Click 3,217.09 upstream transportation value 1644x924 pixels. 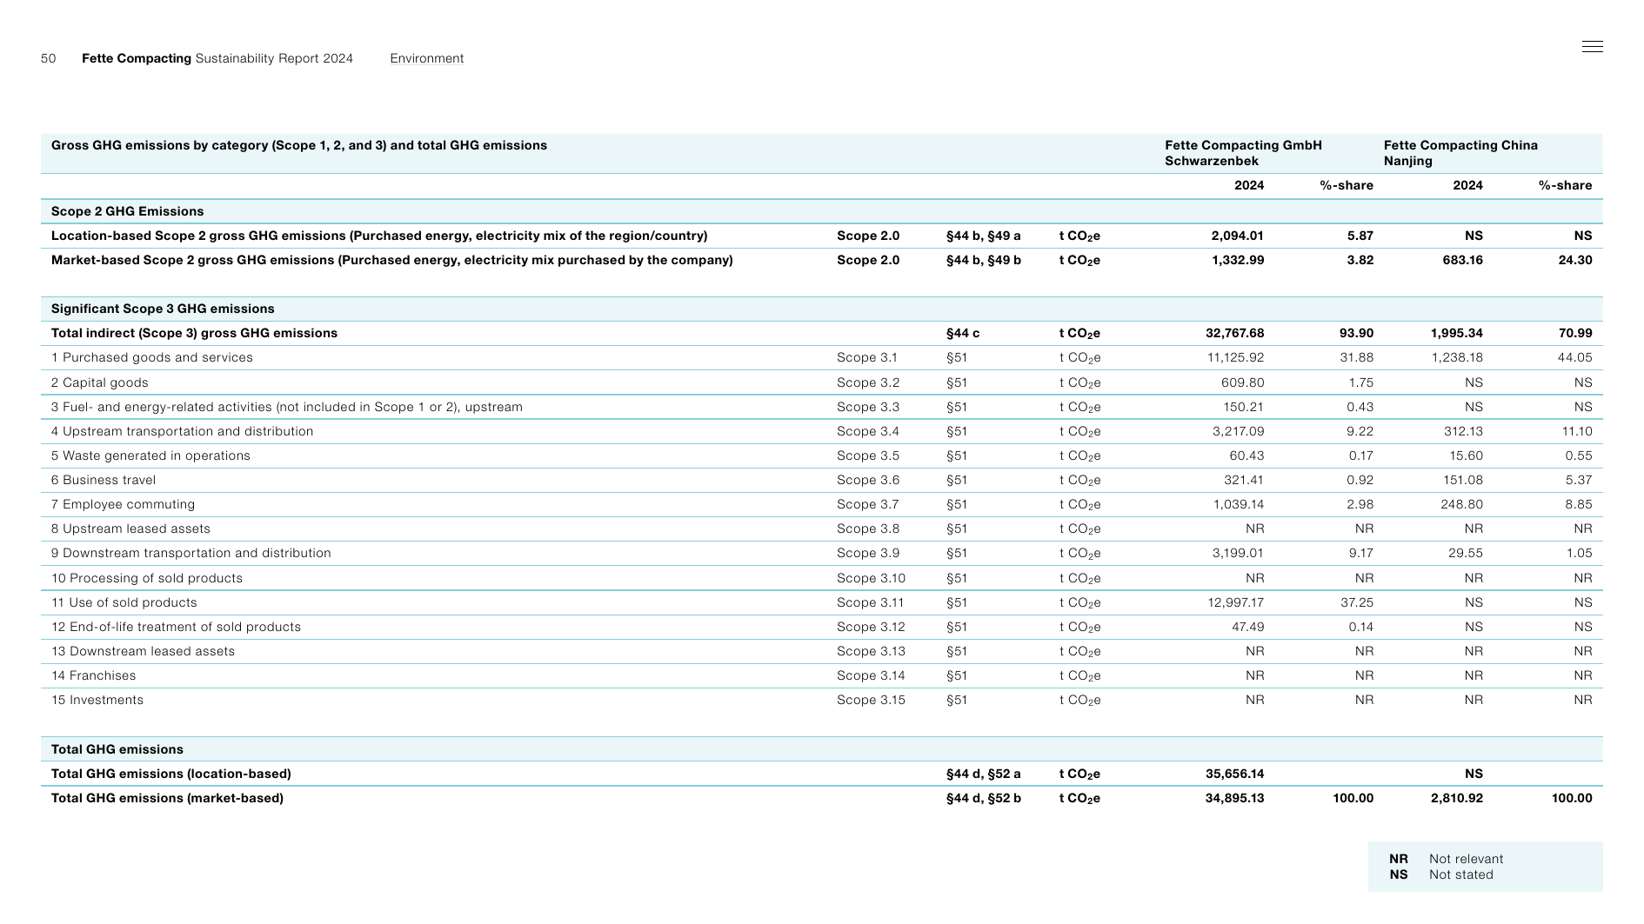tap(1239, 431)
